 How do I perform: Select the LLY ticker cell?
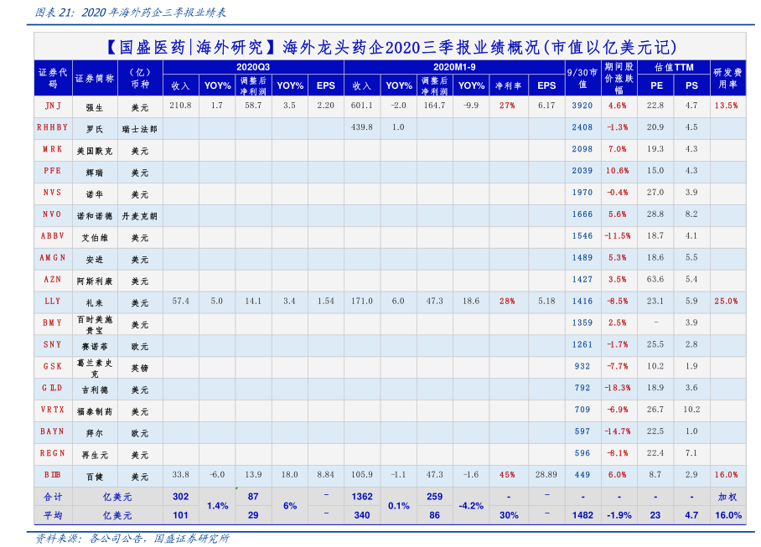[x=53, y=301]
